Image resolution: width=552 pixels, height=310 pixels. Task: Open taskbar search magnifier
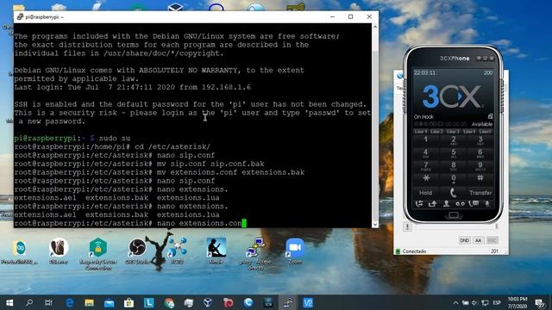coord(29,302)
